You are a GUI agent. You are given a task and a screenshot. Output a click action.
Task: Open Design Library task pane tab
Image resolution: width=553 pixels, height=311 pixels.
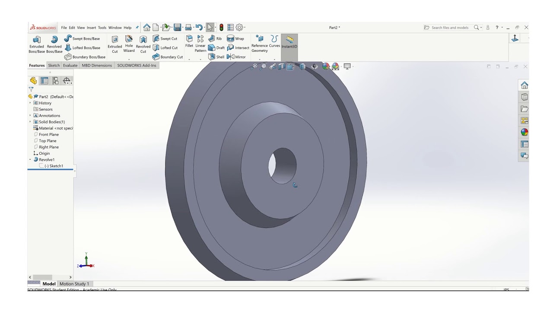click(524, 97)
